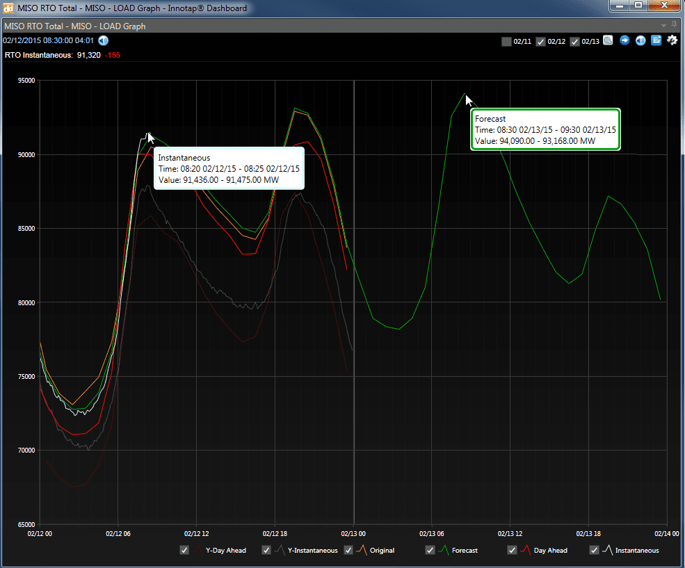Click the Forecast tooltip box
This screenshot has width=685, height=568.
point(545,130)
